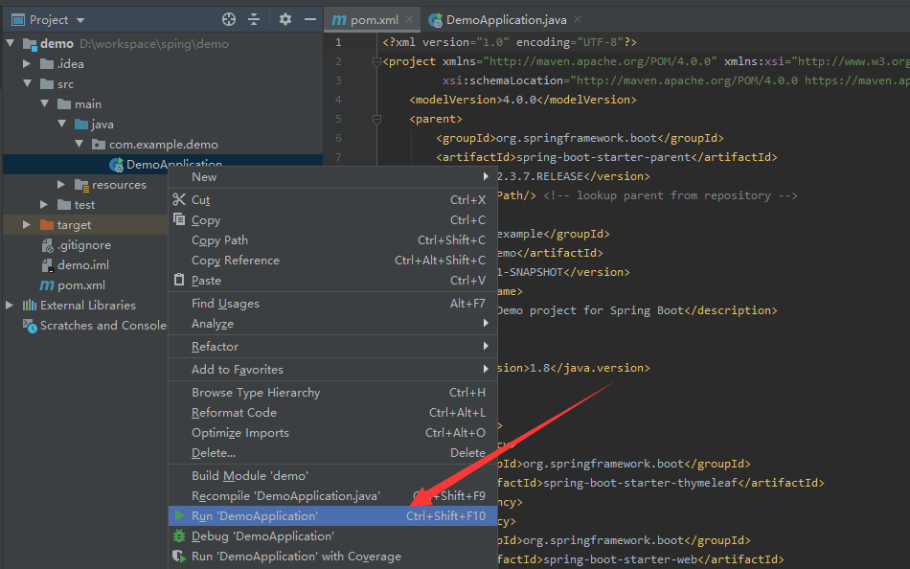
Task: Expand the test folder
Action: tap(44, 204)
